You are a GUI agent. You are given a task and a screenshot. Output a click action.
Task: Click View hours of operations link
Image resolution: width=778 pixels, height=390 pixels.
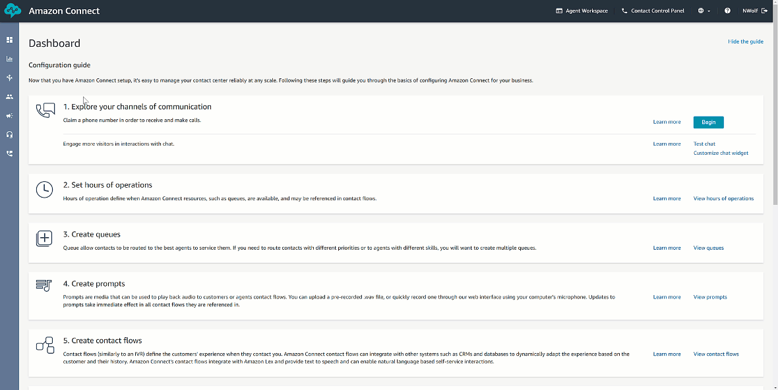[723, 198]
